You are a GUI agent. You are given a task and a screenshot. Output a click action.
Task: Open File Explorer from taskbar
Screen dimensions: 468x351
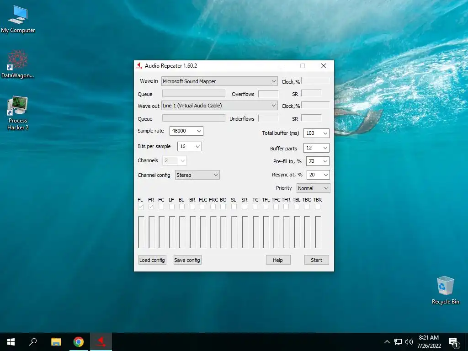click(x=56, y=342)
